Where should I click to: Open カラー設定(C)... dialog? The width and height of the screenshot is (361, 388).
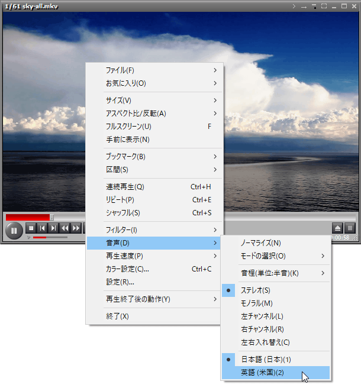pos(154,269)
